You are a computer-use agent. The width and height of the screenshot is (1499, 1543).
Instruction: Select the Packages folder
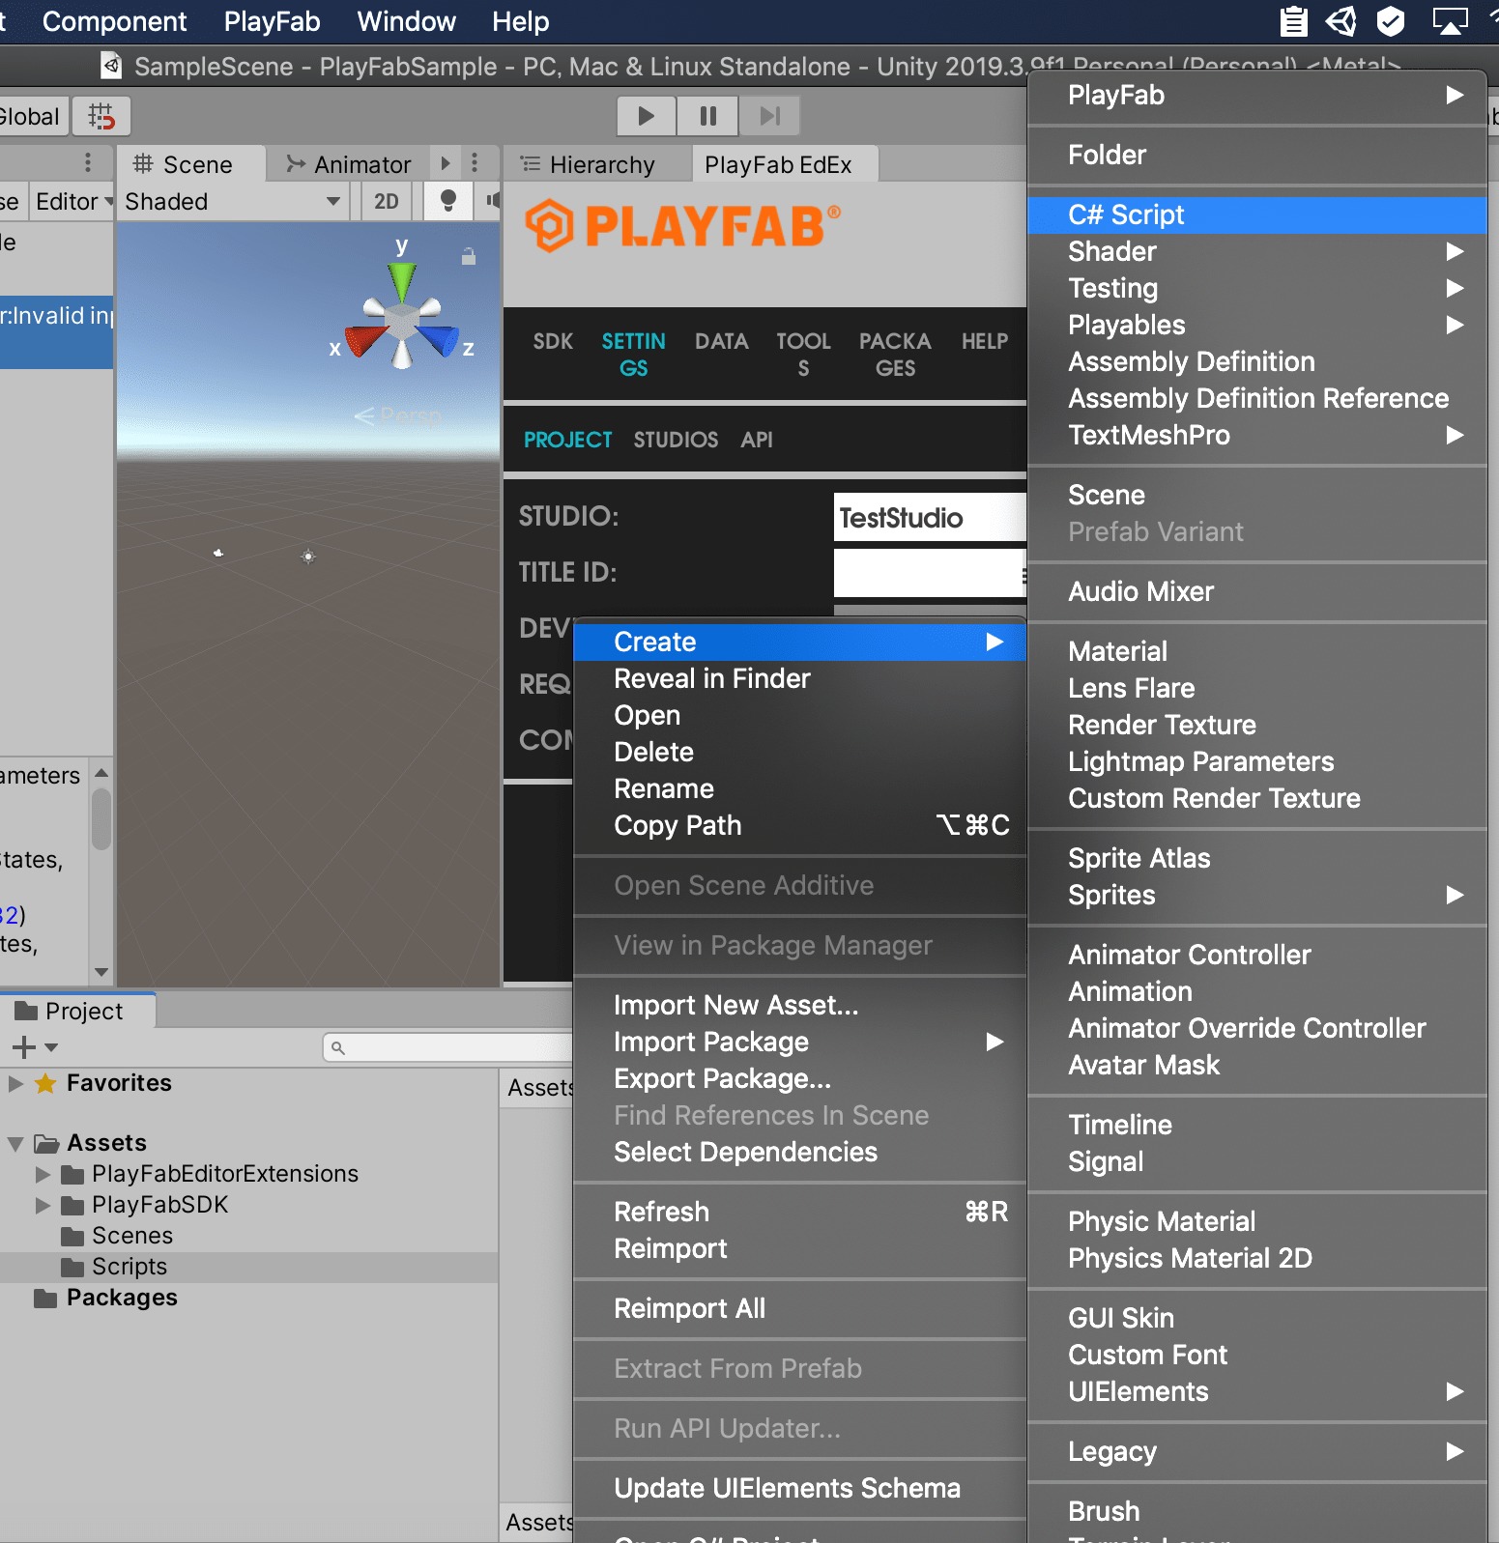[105, 1298]
